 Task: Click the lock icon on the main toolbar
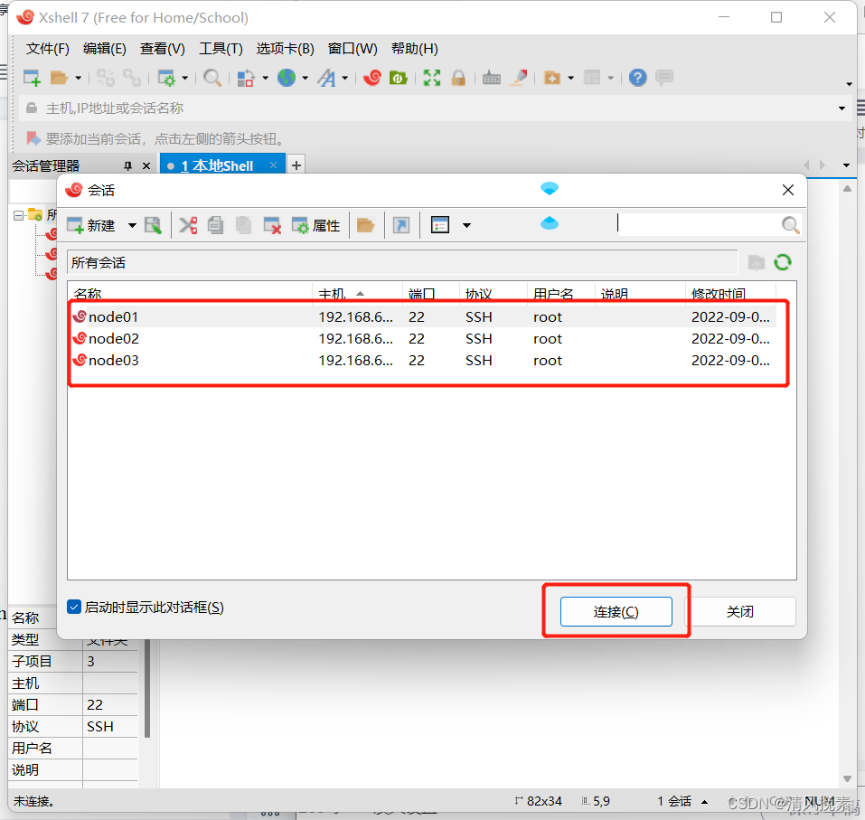(x=459, y=78)
